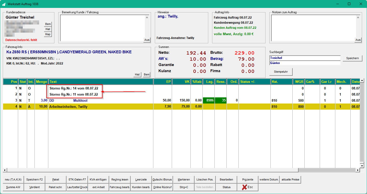Image resolution: width=367 pixels, height=194 pixels.
Task: Click Kunden bearb. button
Action: point(141,187)
